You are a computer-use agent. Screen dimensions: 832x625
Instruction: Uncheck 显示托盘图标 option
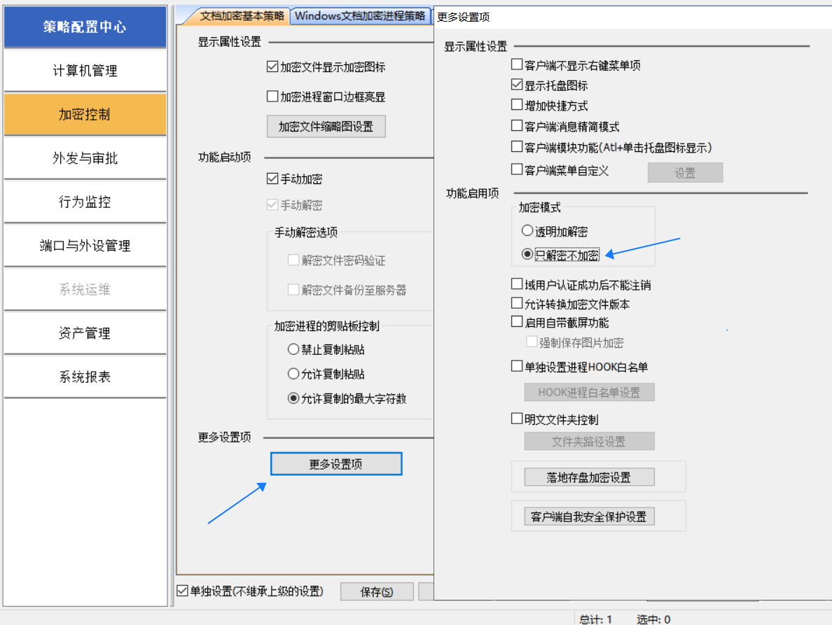[x=518, y=85]
